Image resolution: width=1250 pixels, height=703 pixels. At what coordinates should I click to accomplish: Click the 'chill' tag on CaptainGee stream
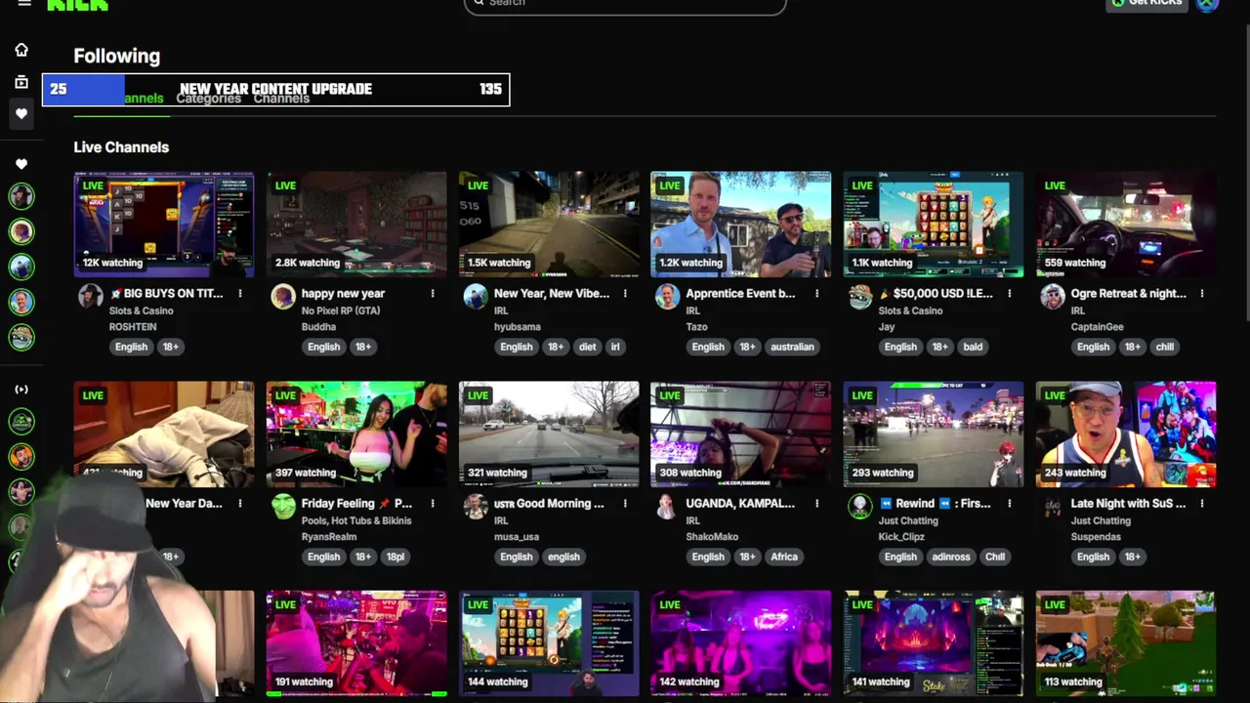pos(1165,347)
